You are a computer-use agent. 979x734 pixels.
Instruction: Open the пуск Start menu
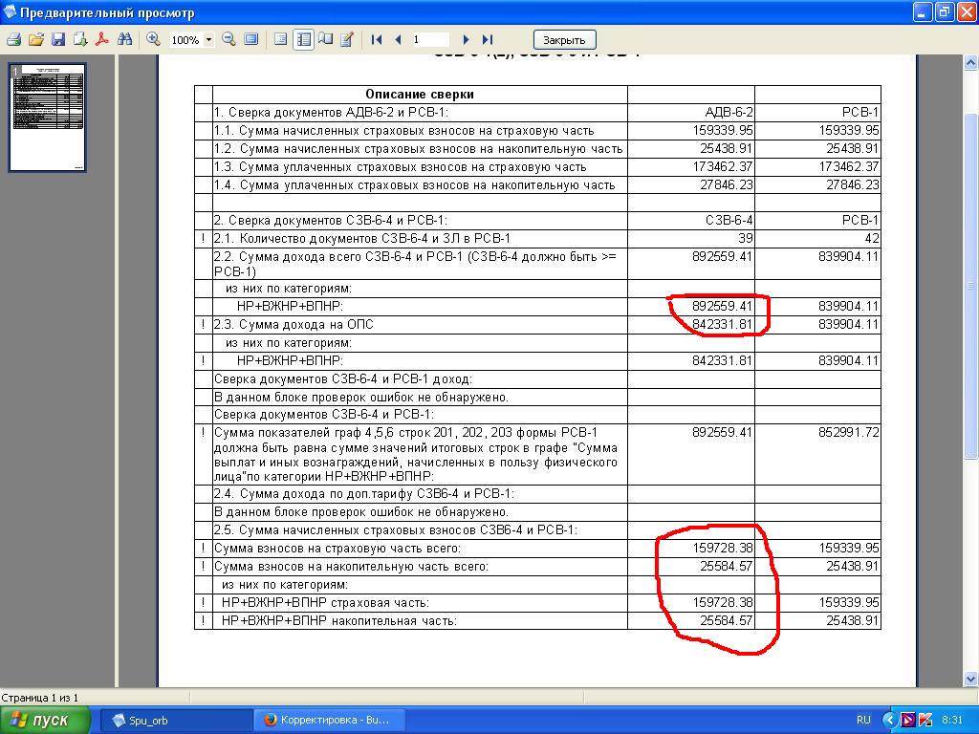(45, 720)
